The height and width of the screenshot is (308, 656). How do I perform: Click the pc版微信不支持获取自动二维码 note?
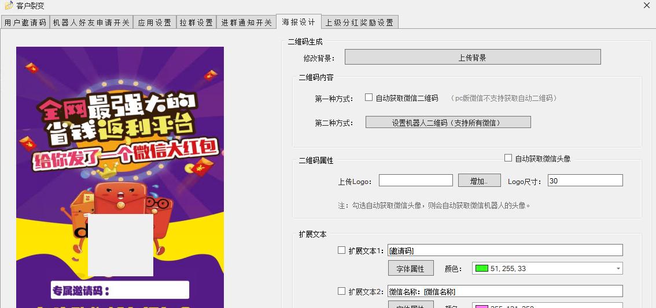[x=504, y=98]
